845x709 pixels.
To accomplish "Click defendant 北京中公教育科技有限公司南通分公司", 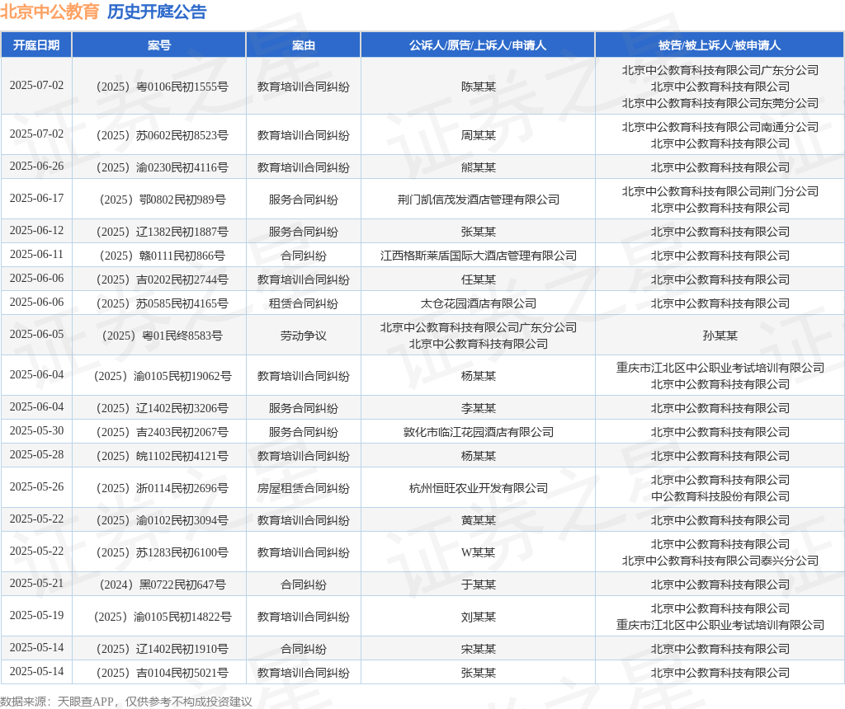I will pyautogui.click(x=720, y=127).
